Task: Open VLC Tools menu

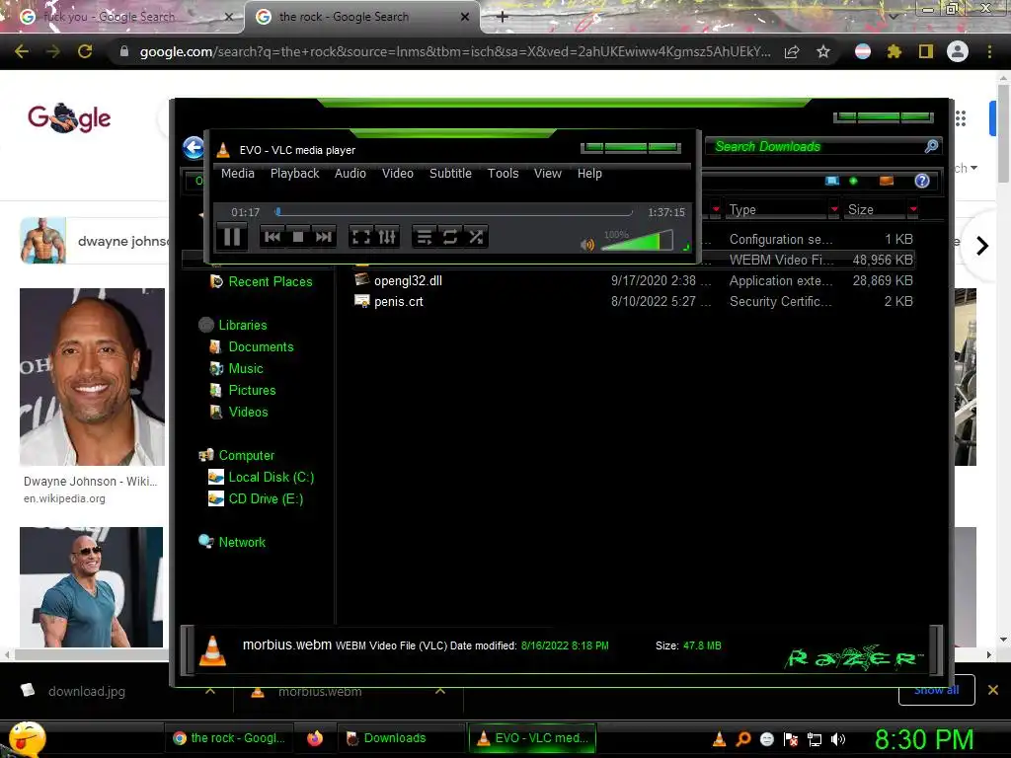Action: coord(503,174)
